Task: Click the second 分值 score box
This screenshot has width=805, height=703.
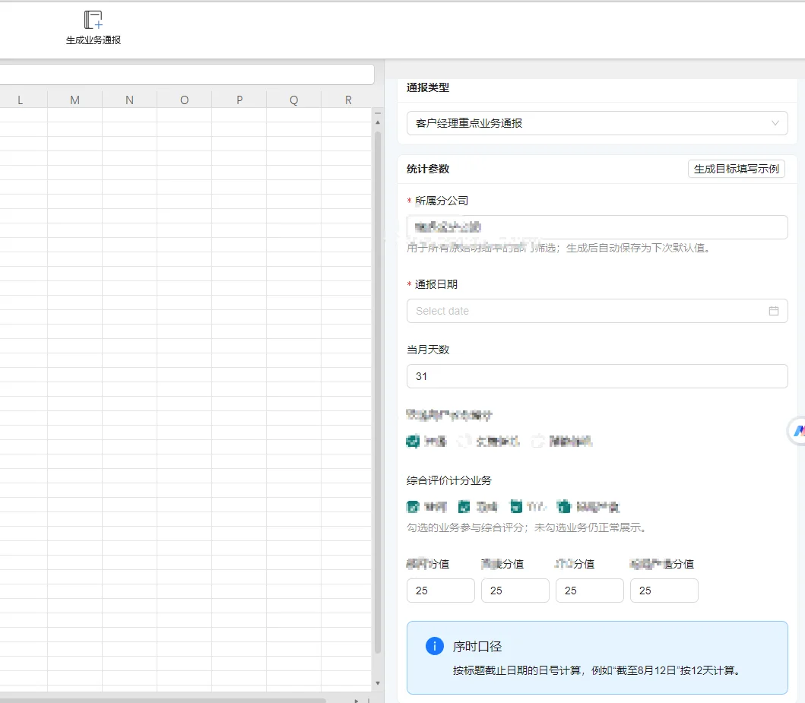Action: [x=515, y=591]
